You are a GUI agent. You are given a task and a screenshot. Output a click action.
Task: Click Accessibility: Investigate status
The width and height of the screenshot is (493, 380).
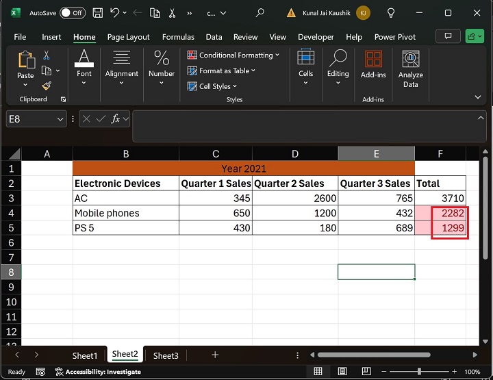click(98, 372)
